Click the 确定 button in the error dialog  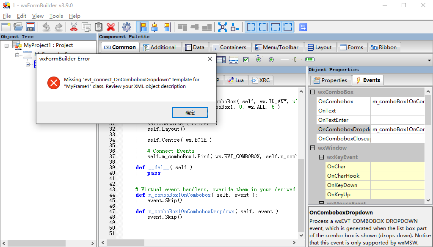click(x=190, y=112)
